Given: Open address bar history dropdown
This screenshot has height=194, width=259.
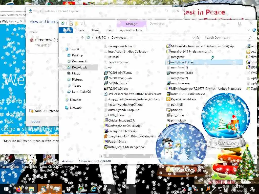Looking at the screenshot, I should click(193, 38).
